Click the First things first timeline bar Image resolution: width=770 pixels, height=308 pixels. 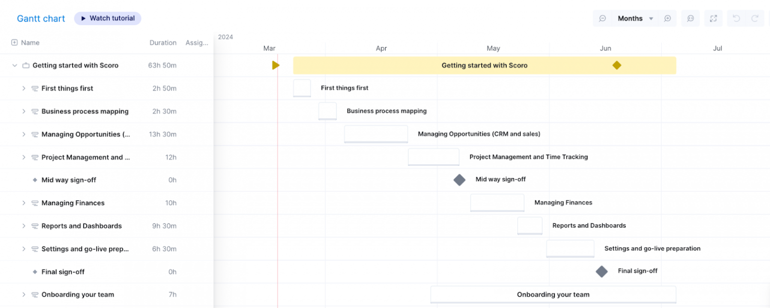[302, 88]
